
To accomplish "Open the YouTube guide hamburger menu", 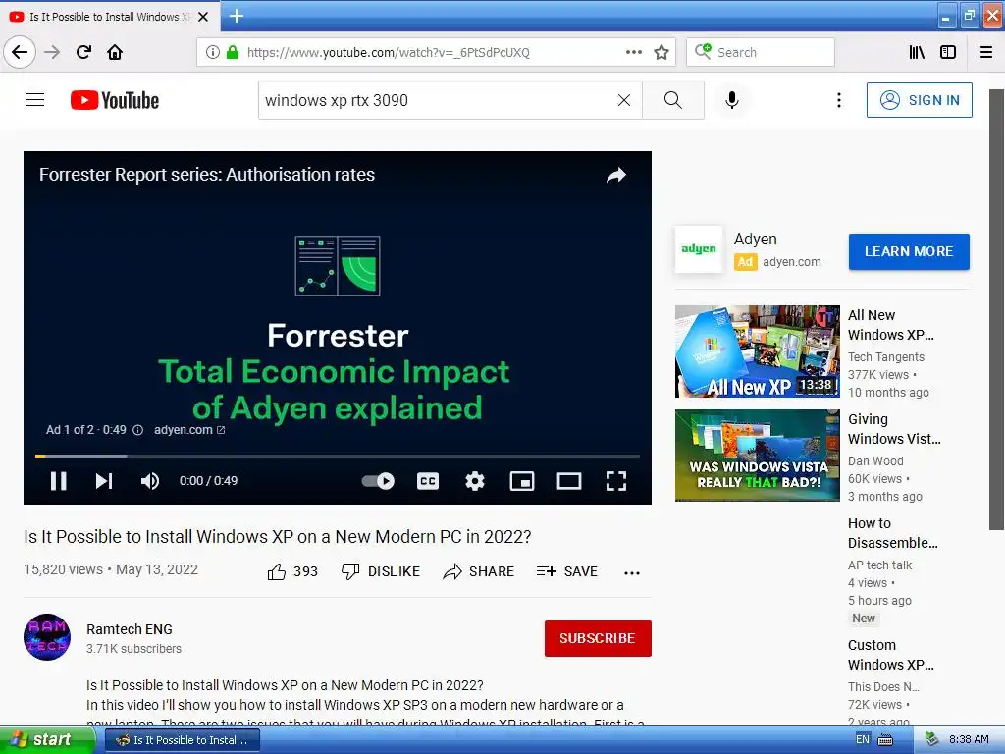I will point(35,100).
